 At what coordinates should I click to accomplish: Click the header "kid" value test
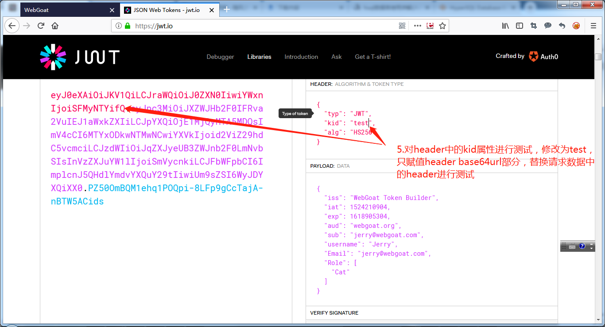(x=361, y=123)
